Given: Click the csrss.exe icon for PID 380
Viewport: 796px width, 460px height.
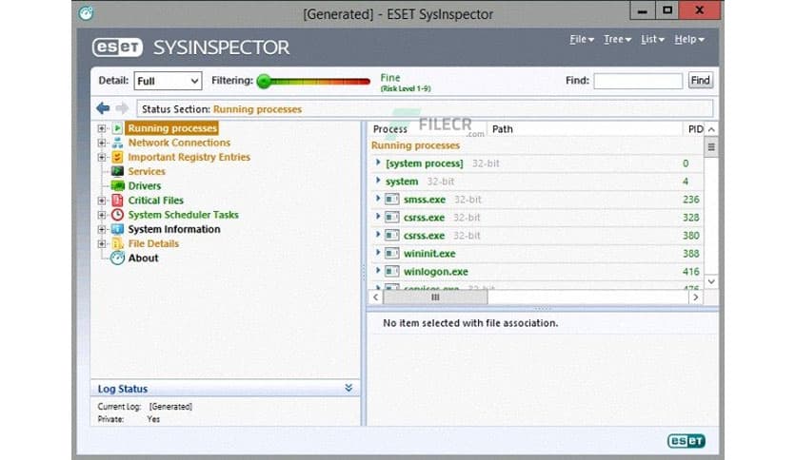Looking at the screenshot, I should (x=392, y=236).
